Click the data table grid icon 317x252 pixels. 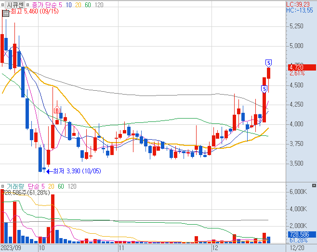(x=6, y=13)
